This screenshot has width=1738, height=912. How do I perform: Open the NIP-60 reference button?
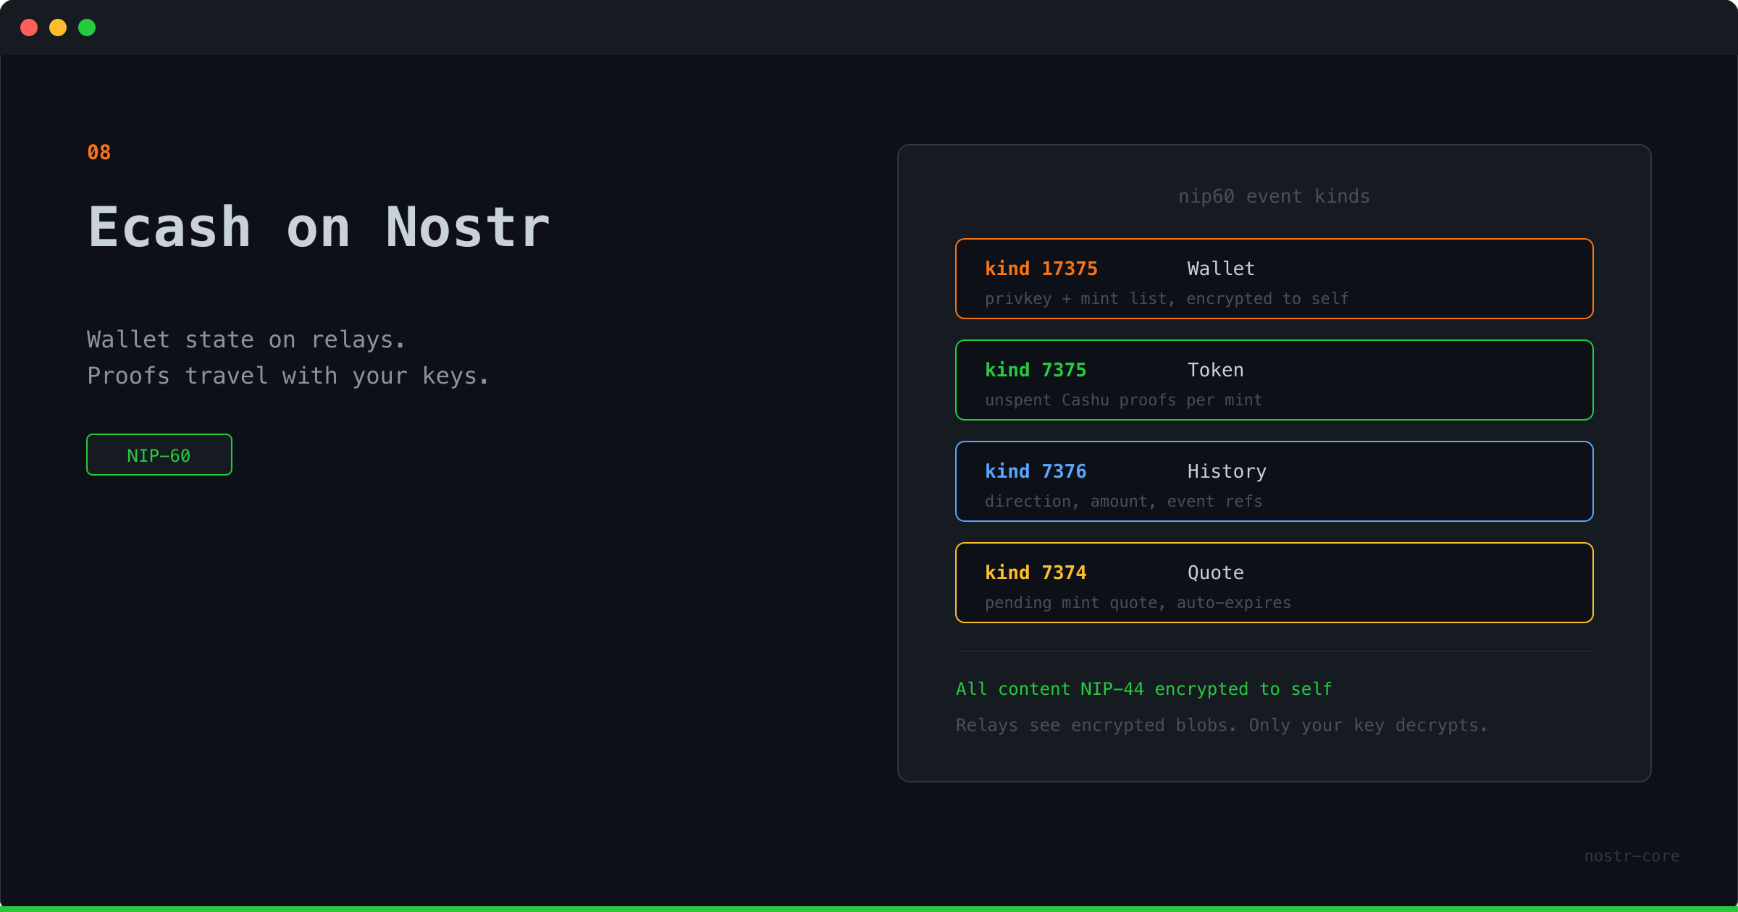[159, 455]
